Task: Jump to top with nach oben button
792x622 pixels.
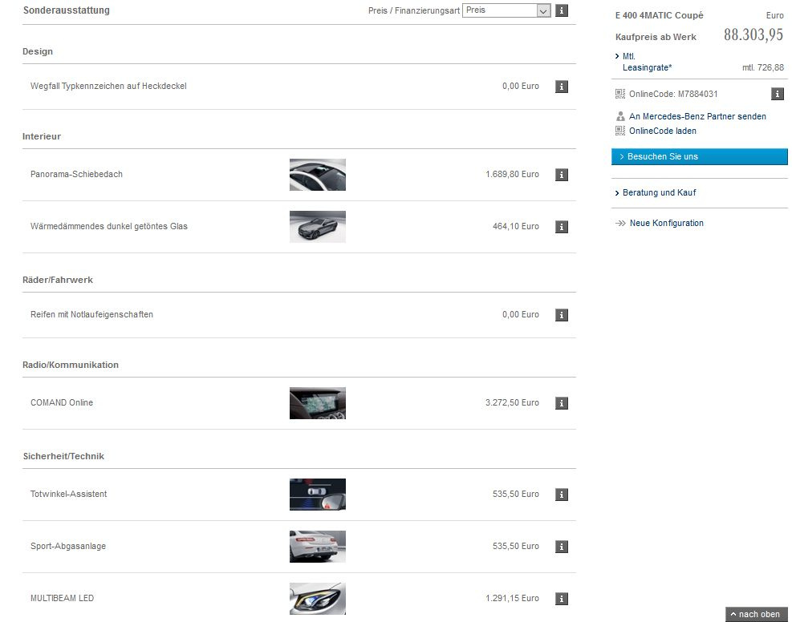Action: (x=756, y=614)
